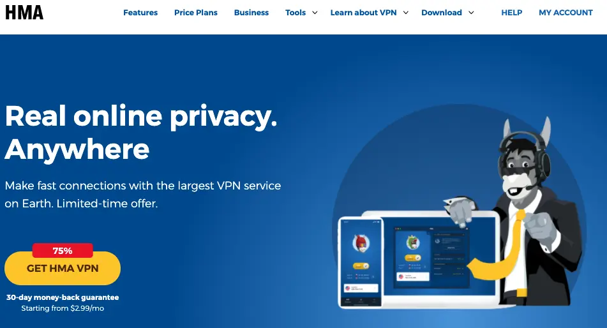Go to the Business section
This screenshot has height=328, width=607.
click(x=251, y=13)
